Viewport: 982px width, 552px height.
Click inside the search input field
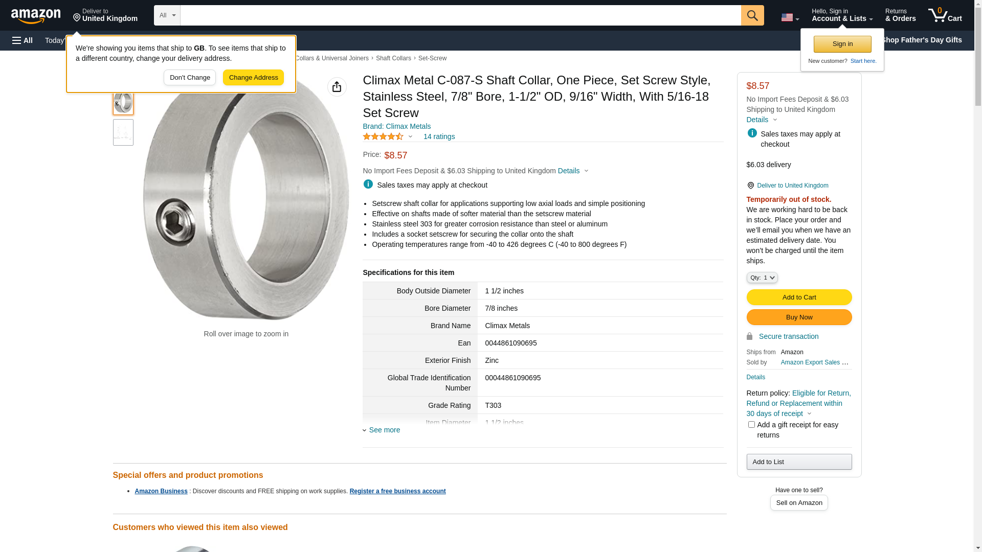461,15
